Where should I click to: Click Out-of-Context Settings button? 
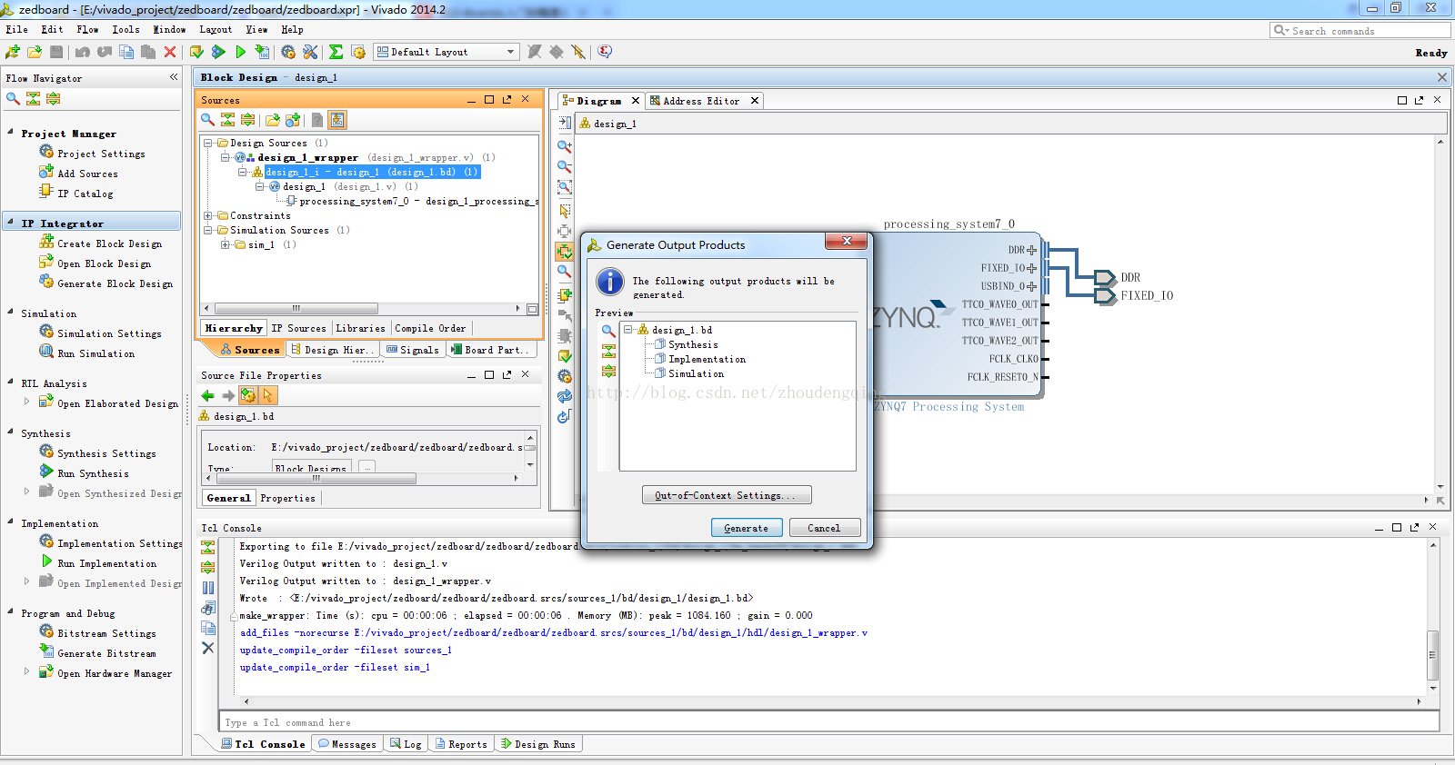point(727,495)
